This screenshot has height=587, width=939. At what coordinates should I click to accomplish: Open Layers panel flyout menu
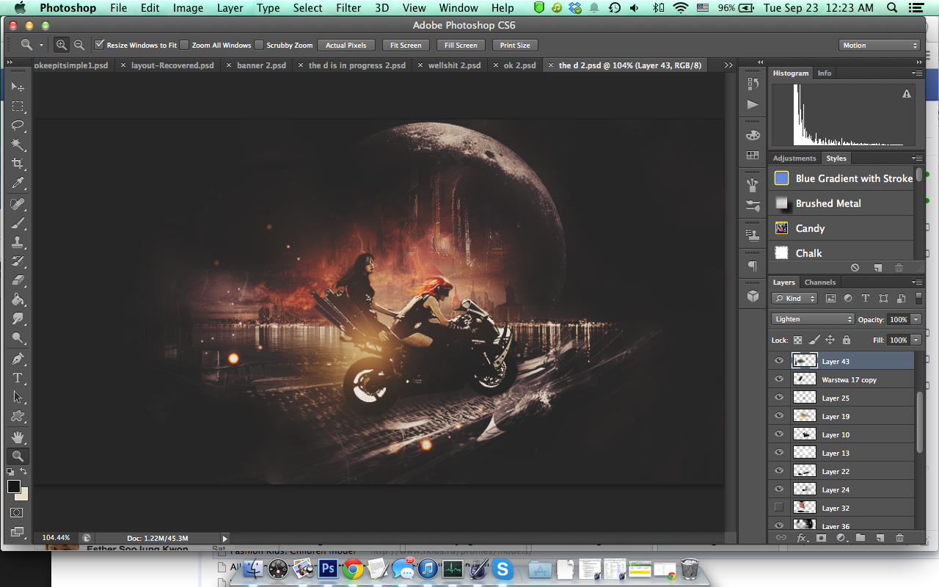917,282
